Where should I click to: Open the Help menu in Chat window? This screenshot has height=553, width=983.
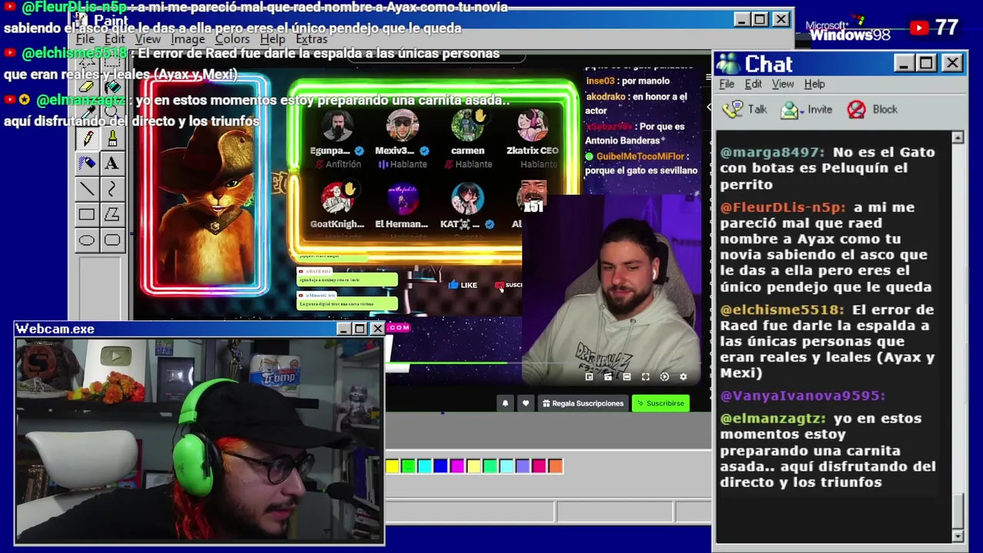(x=815, y=84)
